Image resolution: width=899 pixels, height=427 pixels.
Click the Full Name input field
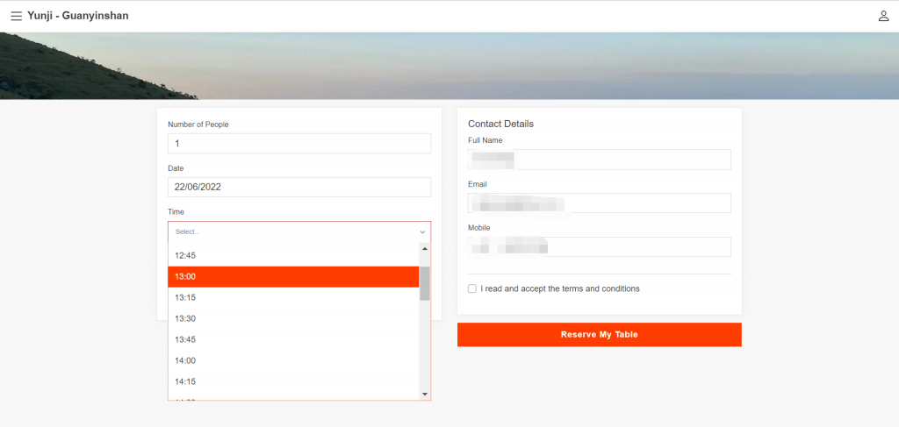coord(599,160)
